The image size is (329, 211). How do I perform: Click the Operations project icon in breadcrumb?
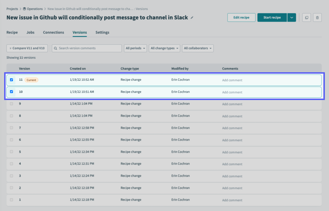[x=24, y=9]
